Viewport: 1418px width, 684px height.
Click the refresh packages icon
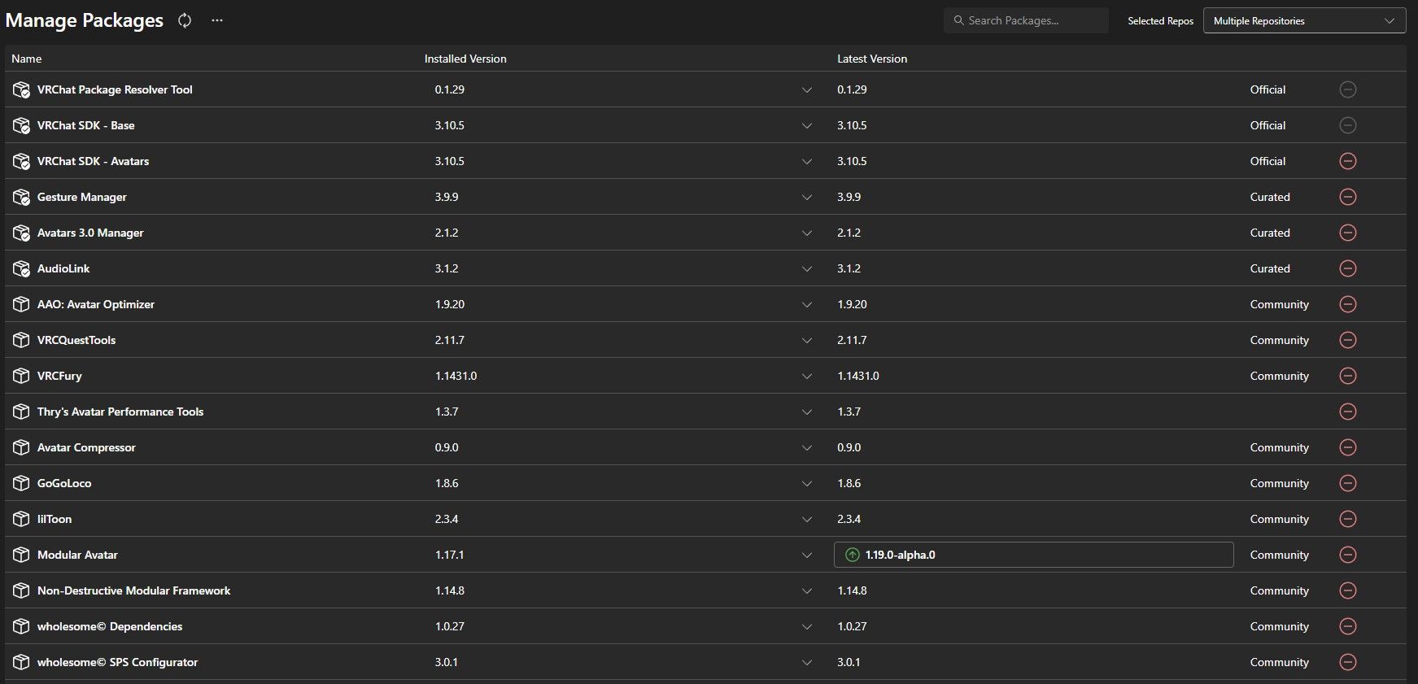185,21
